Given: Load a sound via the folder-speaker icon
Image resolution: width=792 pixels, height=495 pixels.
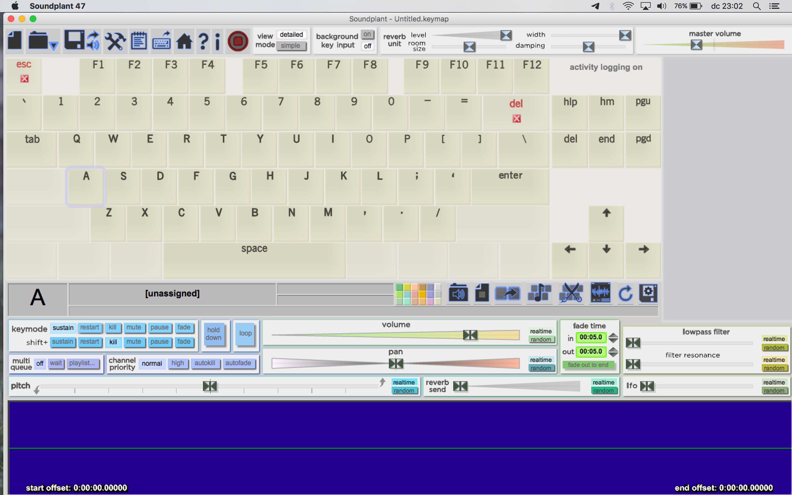Looking at the screenshot, I should tap(458, 293).
